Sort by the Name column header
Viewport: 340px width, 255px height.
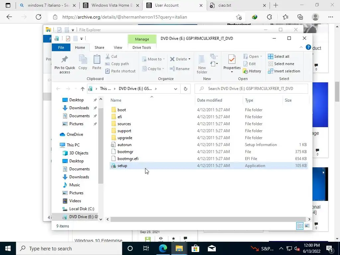click(x=116, y=100)
